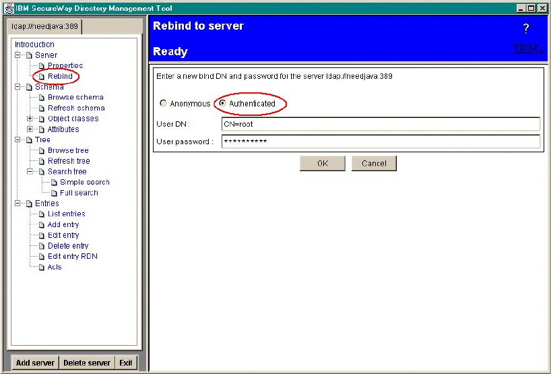This screenshot has width=551, height=374.
Task: Collapse the Schema tree node
Action: [18, 87]
